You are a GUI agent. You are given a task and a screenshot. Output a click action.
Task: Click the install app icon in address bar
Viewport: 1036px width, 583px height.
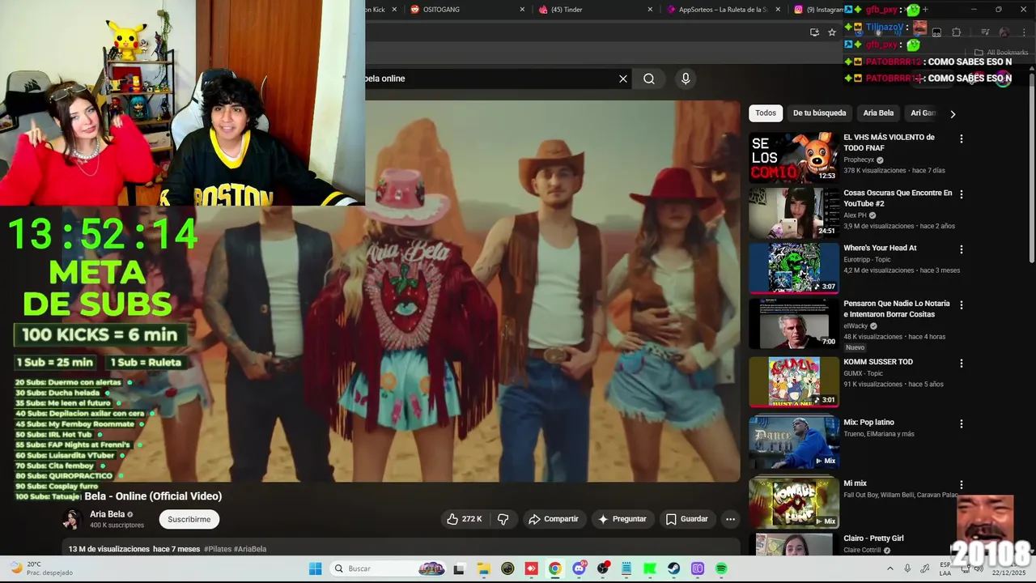(x=814, y=32)
